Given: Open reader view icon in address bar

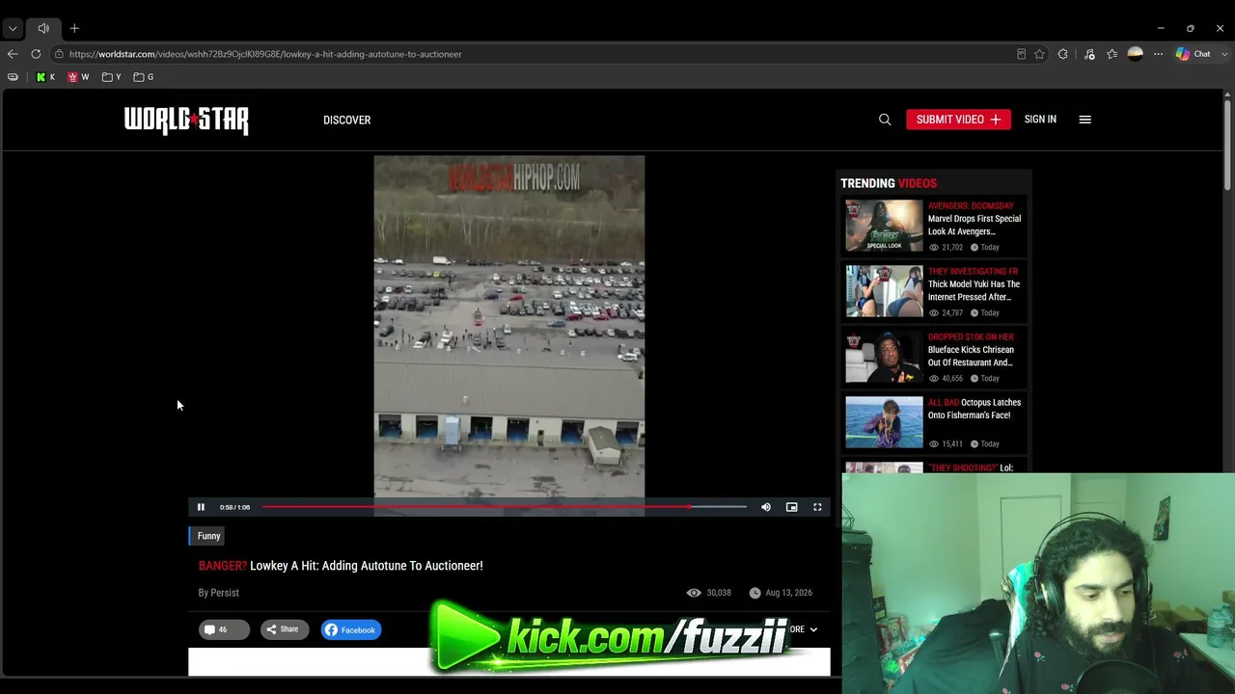Looking at the screenshot, I should (1021, 54).
